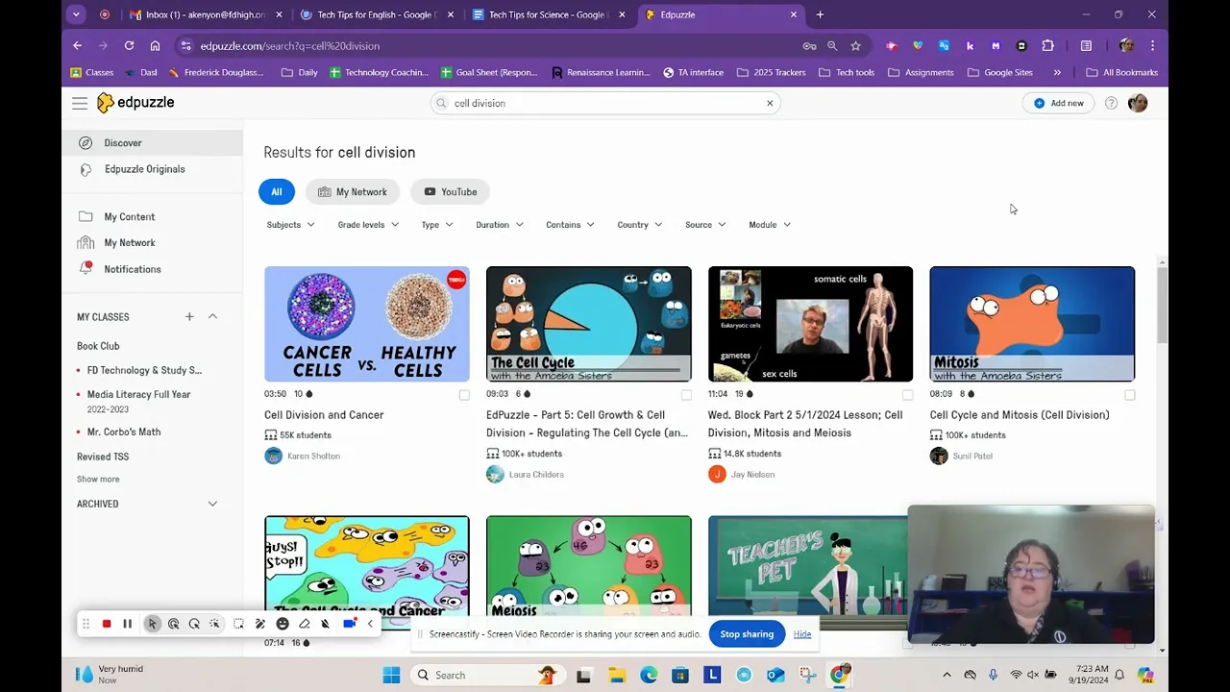Open the Edpuzzle hamburger menu
This screenshot has height=692, width=1230.
[x=80, y=103]
